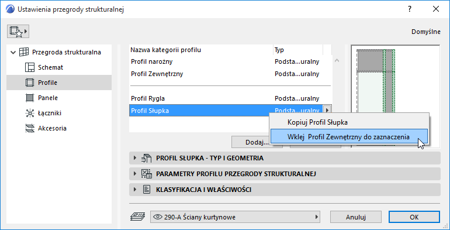
Task: Click the Nazwa kategorii profilu column header
Action: pyautogui.click(x=201, y=50)
